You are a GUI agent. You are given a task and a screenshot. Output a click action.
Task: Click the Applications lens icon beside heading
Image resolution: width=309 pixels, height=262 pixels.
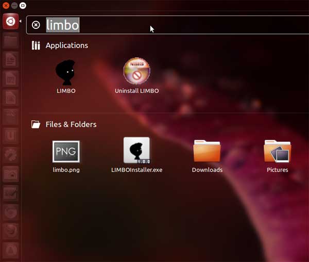pos(36,45)
